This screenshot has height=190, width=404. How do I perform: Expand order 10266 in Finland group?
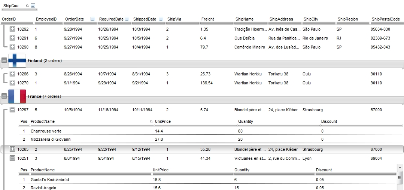coord(12,74)
